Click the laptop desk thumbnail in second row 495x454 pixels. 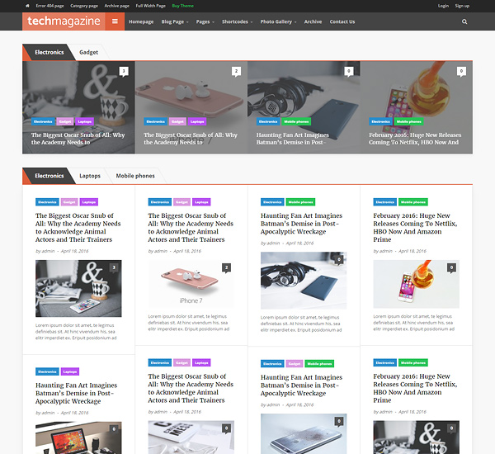(78, 437)
